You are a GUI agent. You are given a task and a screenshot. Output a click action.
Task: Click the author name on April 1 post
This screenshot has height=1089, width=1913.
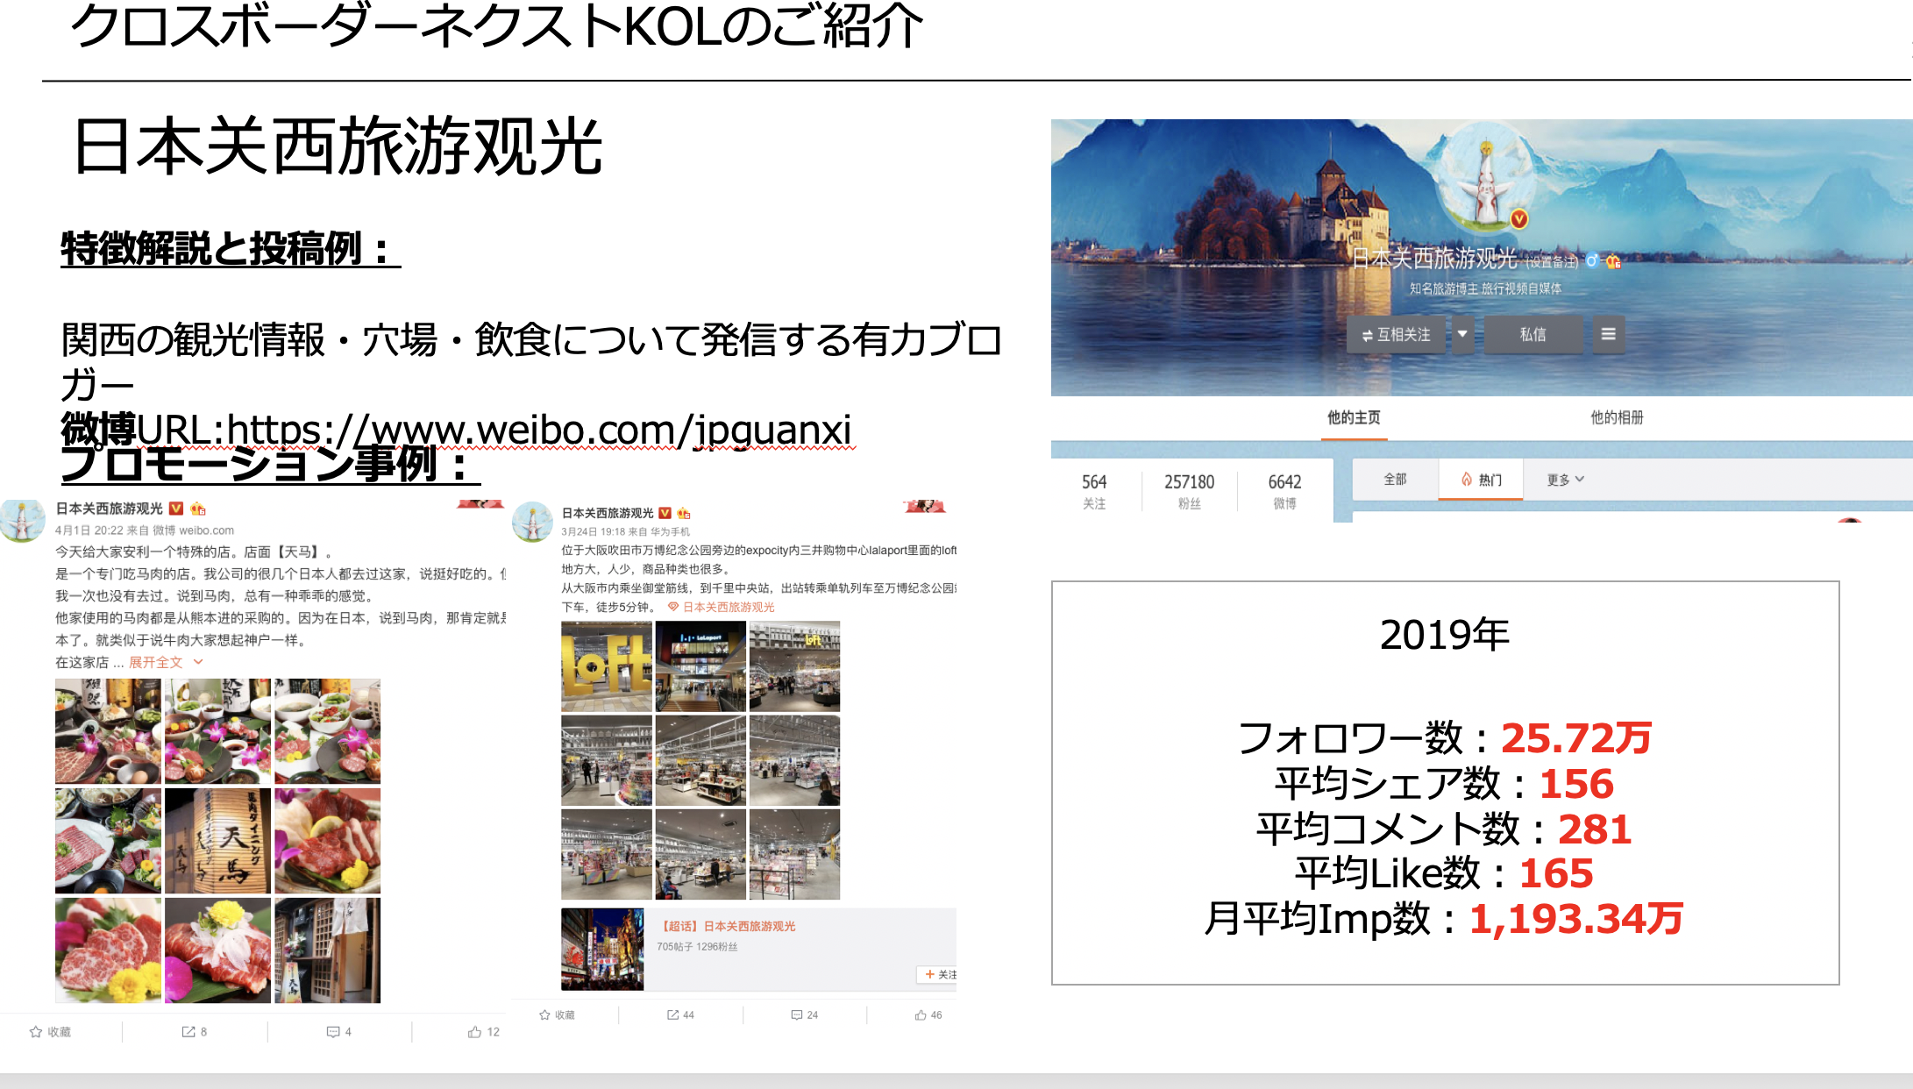[110, 509]
